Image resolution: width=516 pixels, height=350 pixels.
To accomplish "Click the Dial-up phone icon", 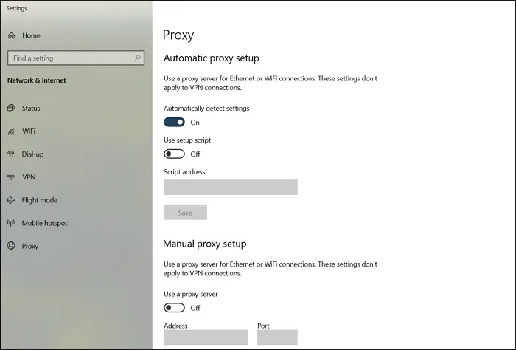I will pyautogui.click(x=11, y=154).
